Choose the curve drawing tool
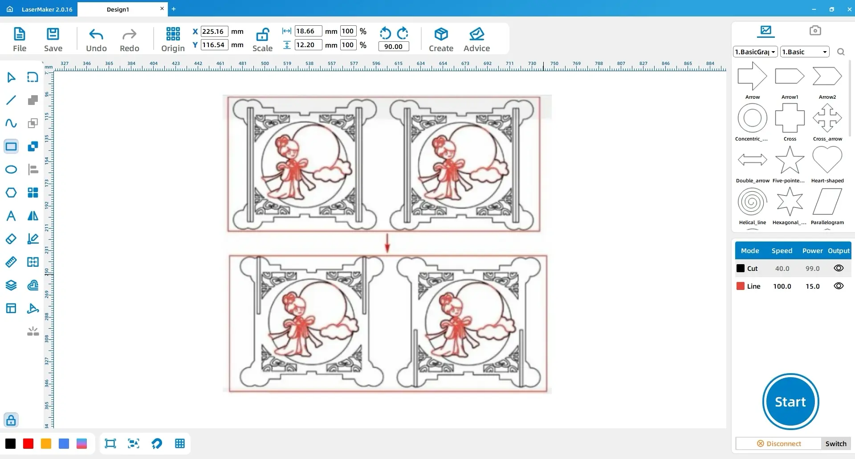855x459 pixels. tap(11, 123)
